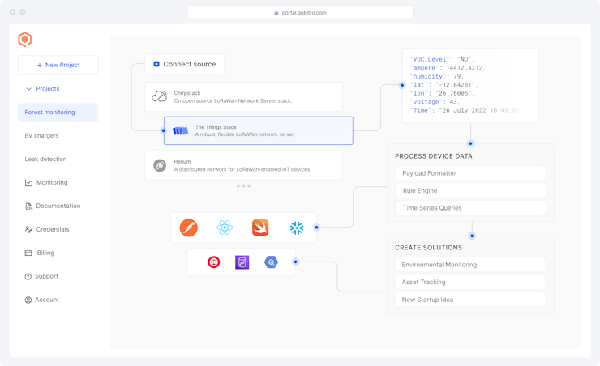Collapse the Projects chevron
This screenshot has width=600, height=366.
coord(28,88)
